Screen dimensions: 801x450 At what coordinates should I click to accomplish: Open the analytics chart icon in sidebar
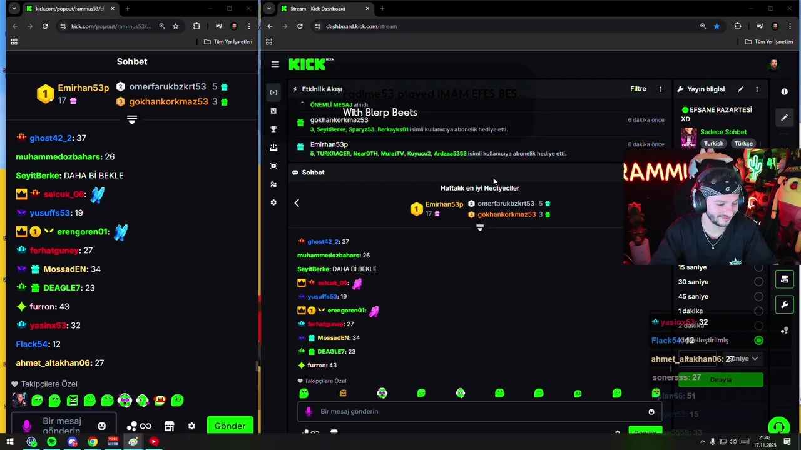pos(273,111)
